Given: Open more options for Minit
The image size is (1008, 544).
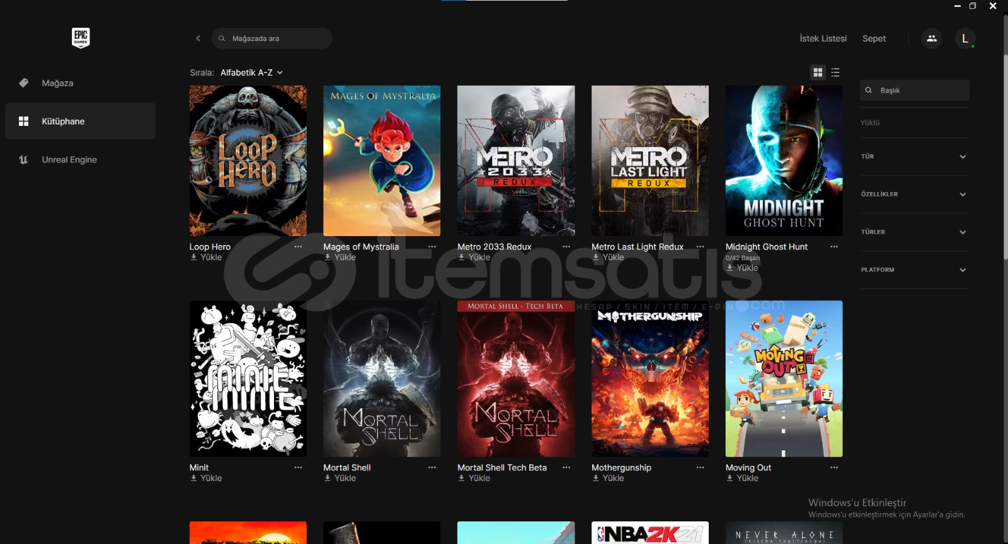Looking at the screenshot, I should [x=298, y=467].
